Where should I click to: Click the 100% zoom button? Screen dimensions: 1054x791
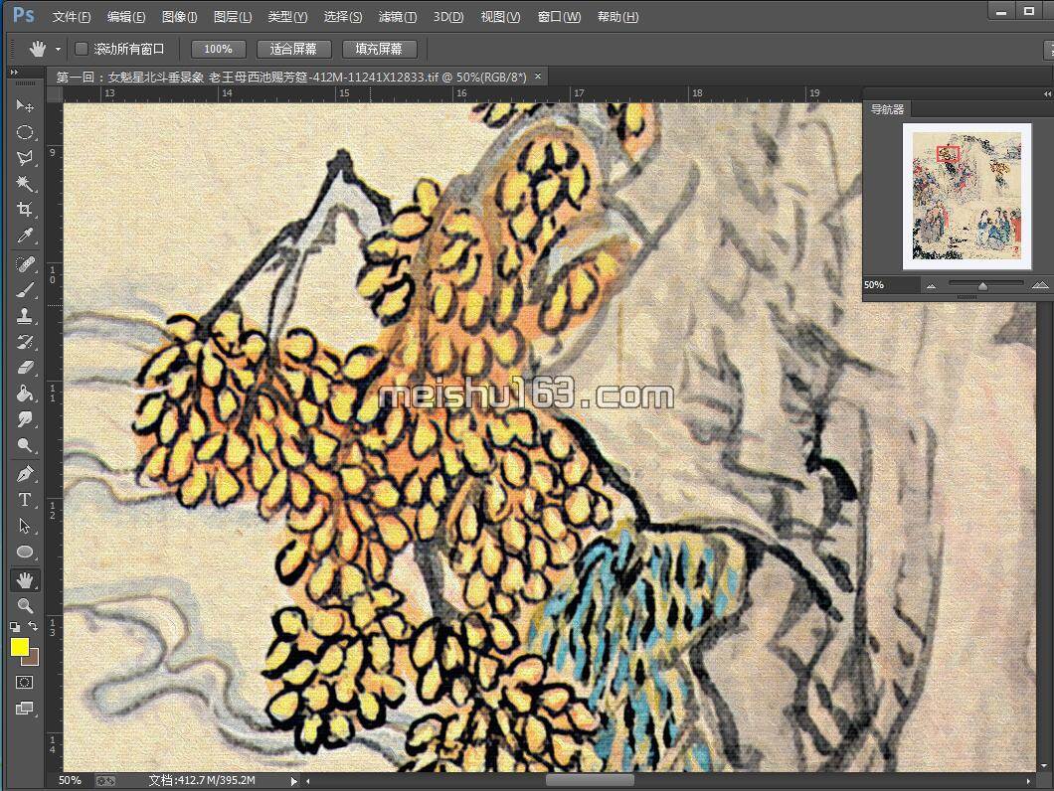tap(218, 49)
